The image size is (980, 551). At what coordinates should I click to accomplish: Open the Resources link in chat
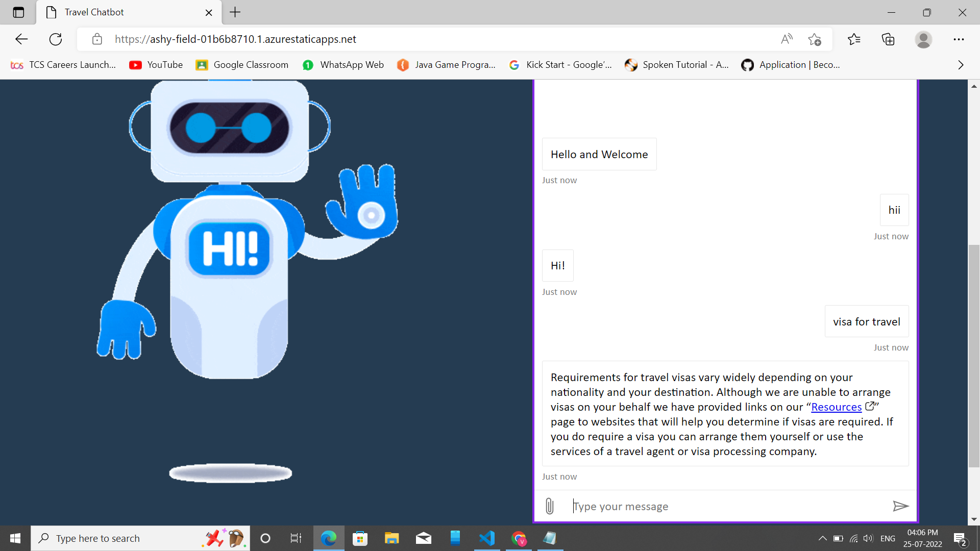point(836,407)
